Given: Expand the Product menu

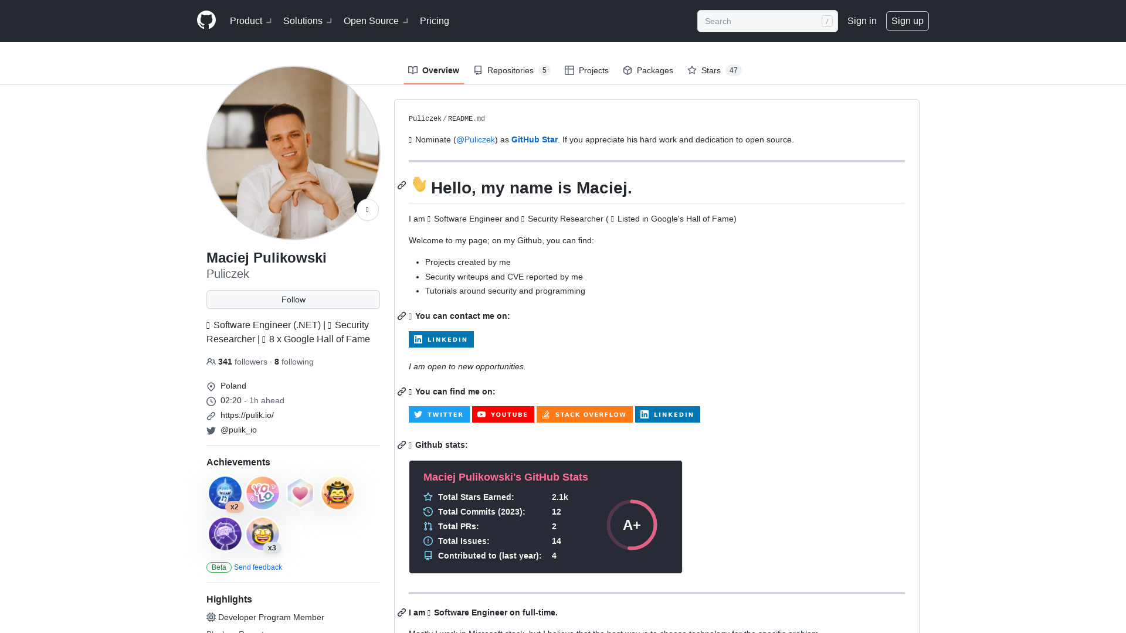Looking at the screenshot, I should pyautogui.click(x=251, y=21).
